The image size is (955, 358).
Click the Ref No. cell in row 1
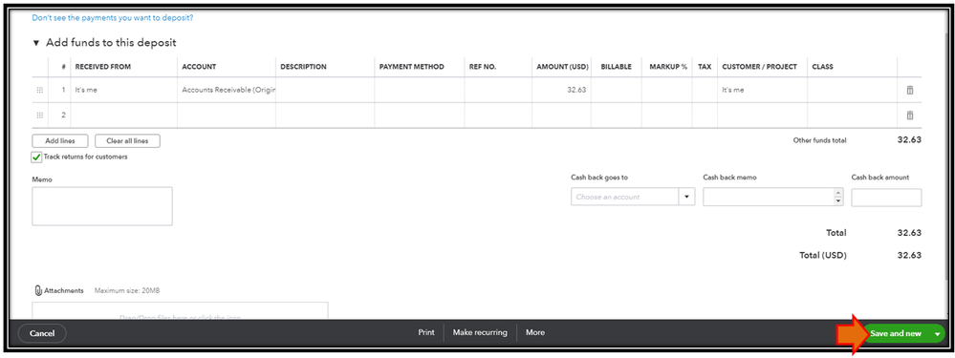pos(498,90)
